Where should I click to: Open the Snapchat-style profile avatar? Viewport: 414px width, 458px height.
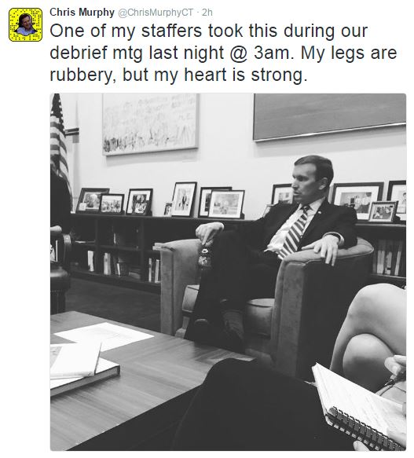coord(25,25)
